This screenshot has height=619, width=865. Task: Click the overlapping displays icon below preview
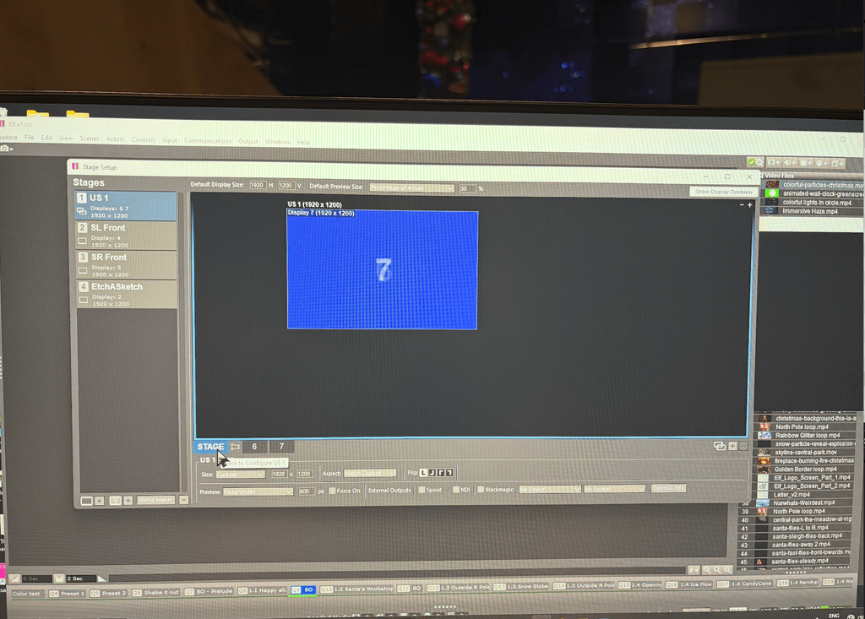719,446
